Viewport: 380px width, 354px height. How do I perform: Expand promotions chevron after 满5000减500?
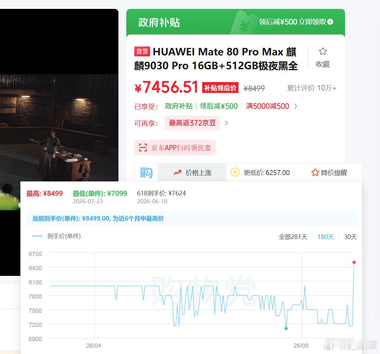(x=296, y=106)
